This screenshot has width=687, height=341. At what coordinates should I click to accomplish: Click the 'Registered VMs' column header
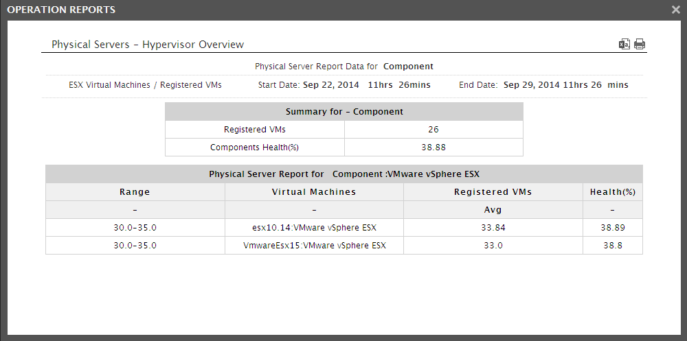(x=493, y=191)
